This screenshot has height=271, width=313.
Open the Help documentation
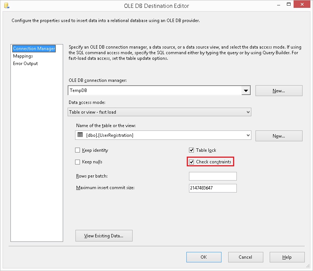point(287,257)
